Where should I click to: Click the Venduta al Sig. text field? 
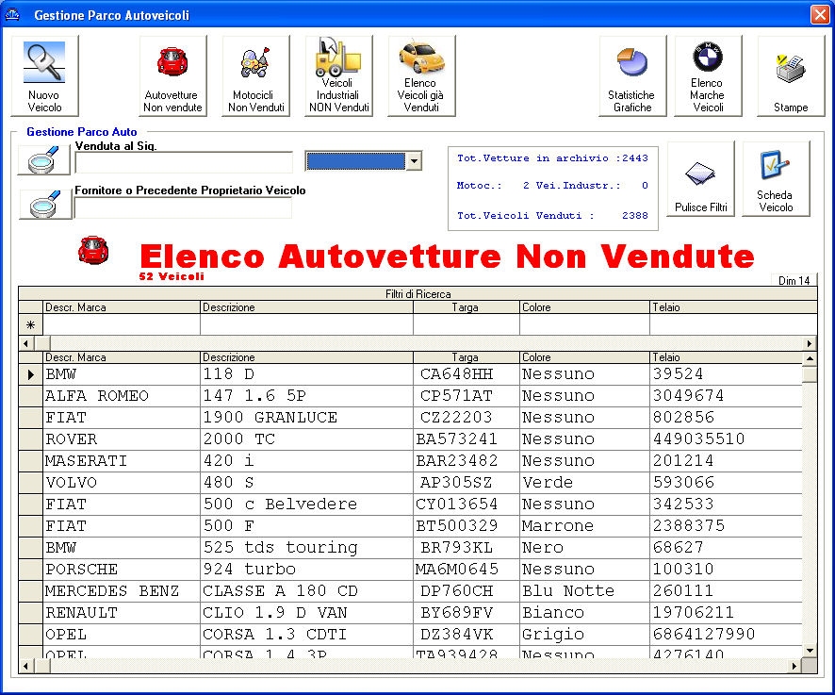click(184, 162)
